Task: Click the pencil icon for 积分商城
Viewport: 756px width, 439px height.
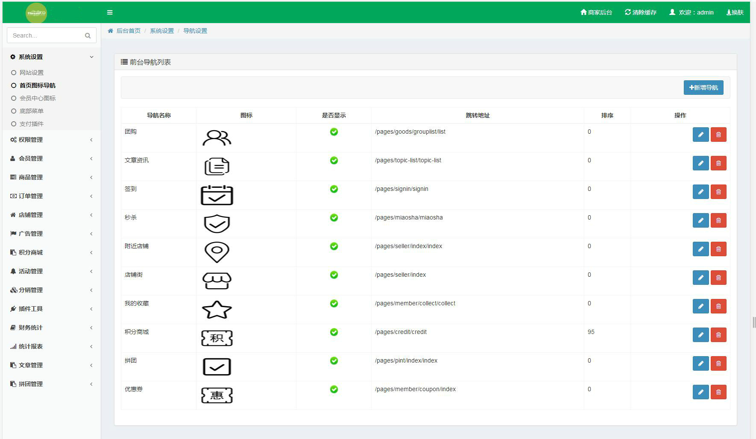Action: [700, 335]
